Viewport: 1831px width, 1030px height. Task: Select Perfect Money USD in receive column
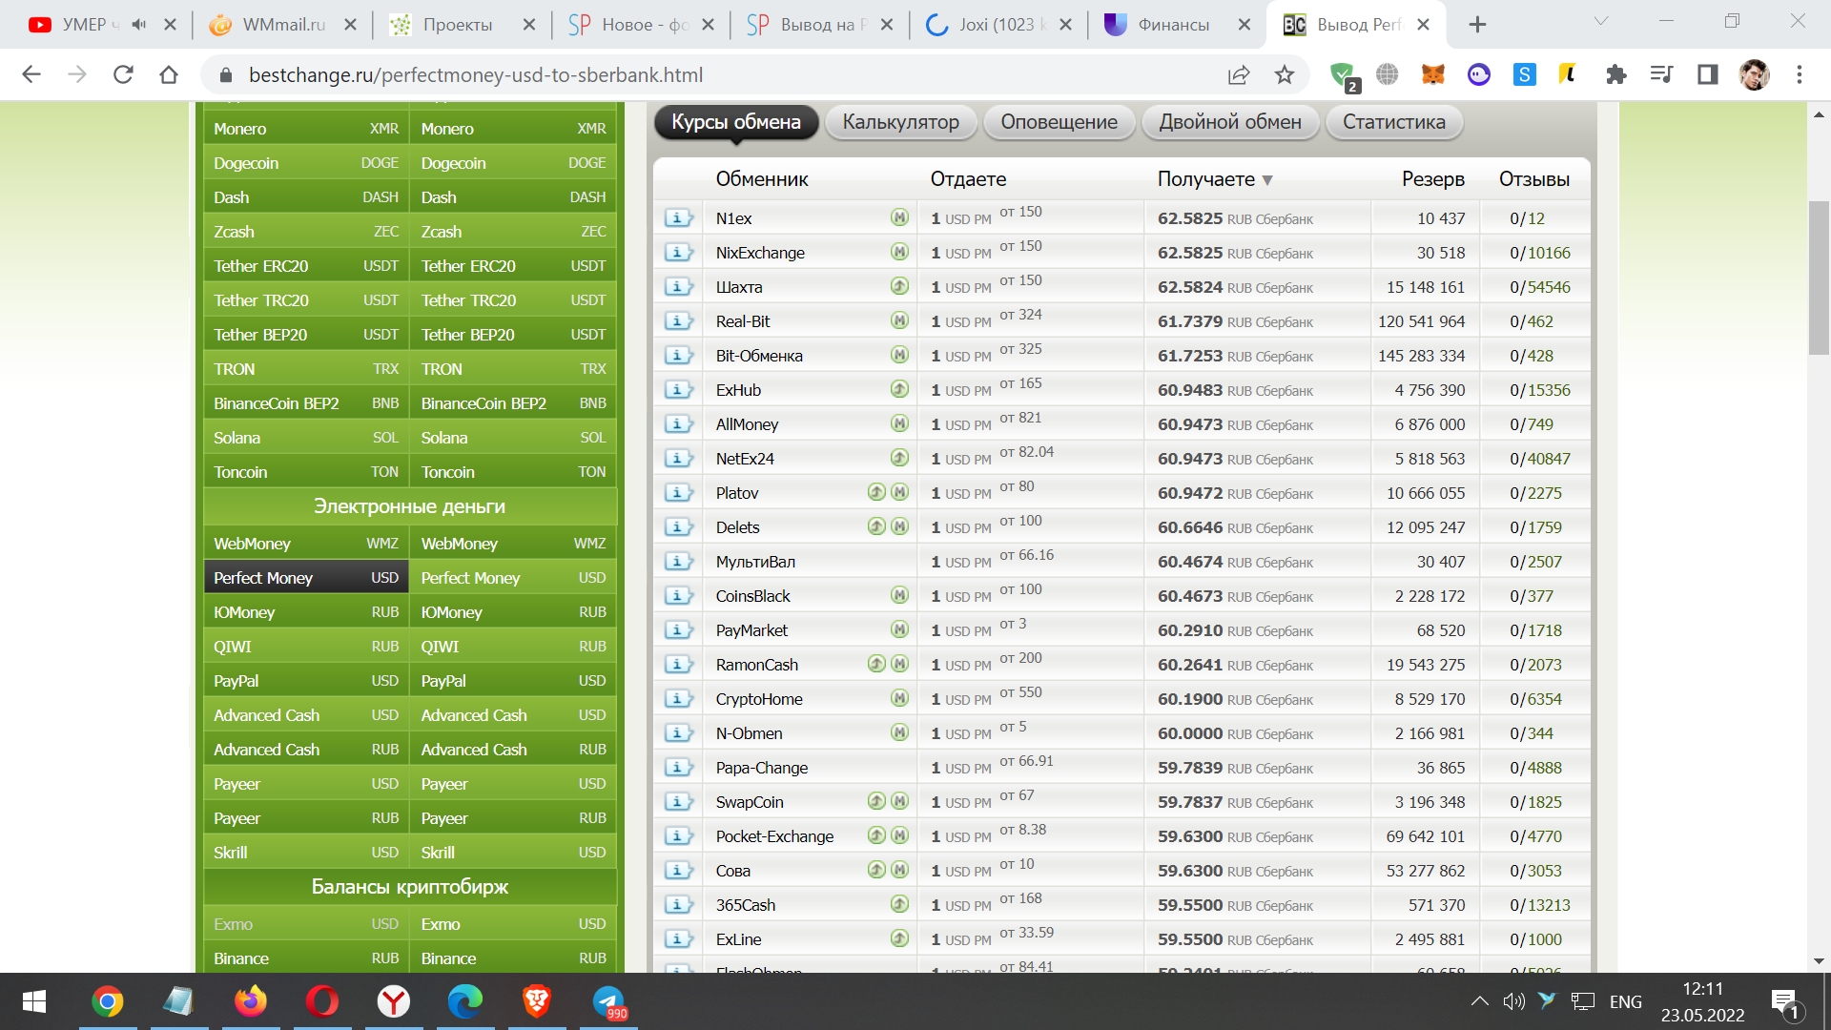[513, 578]
